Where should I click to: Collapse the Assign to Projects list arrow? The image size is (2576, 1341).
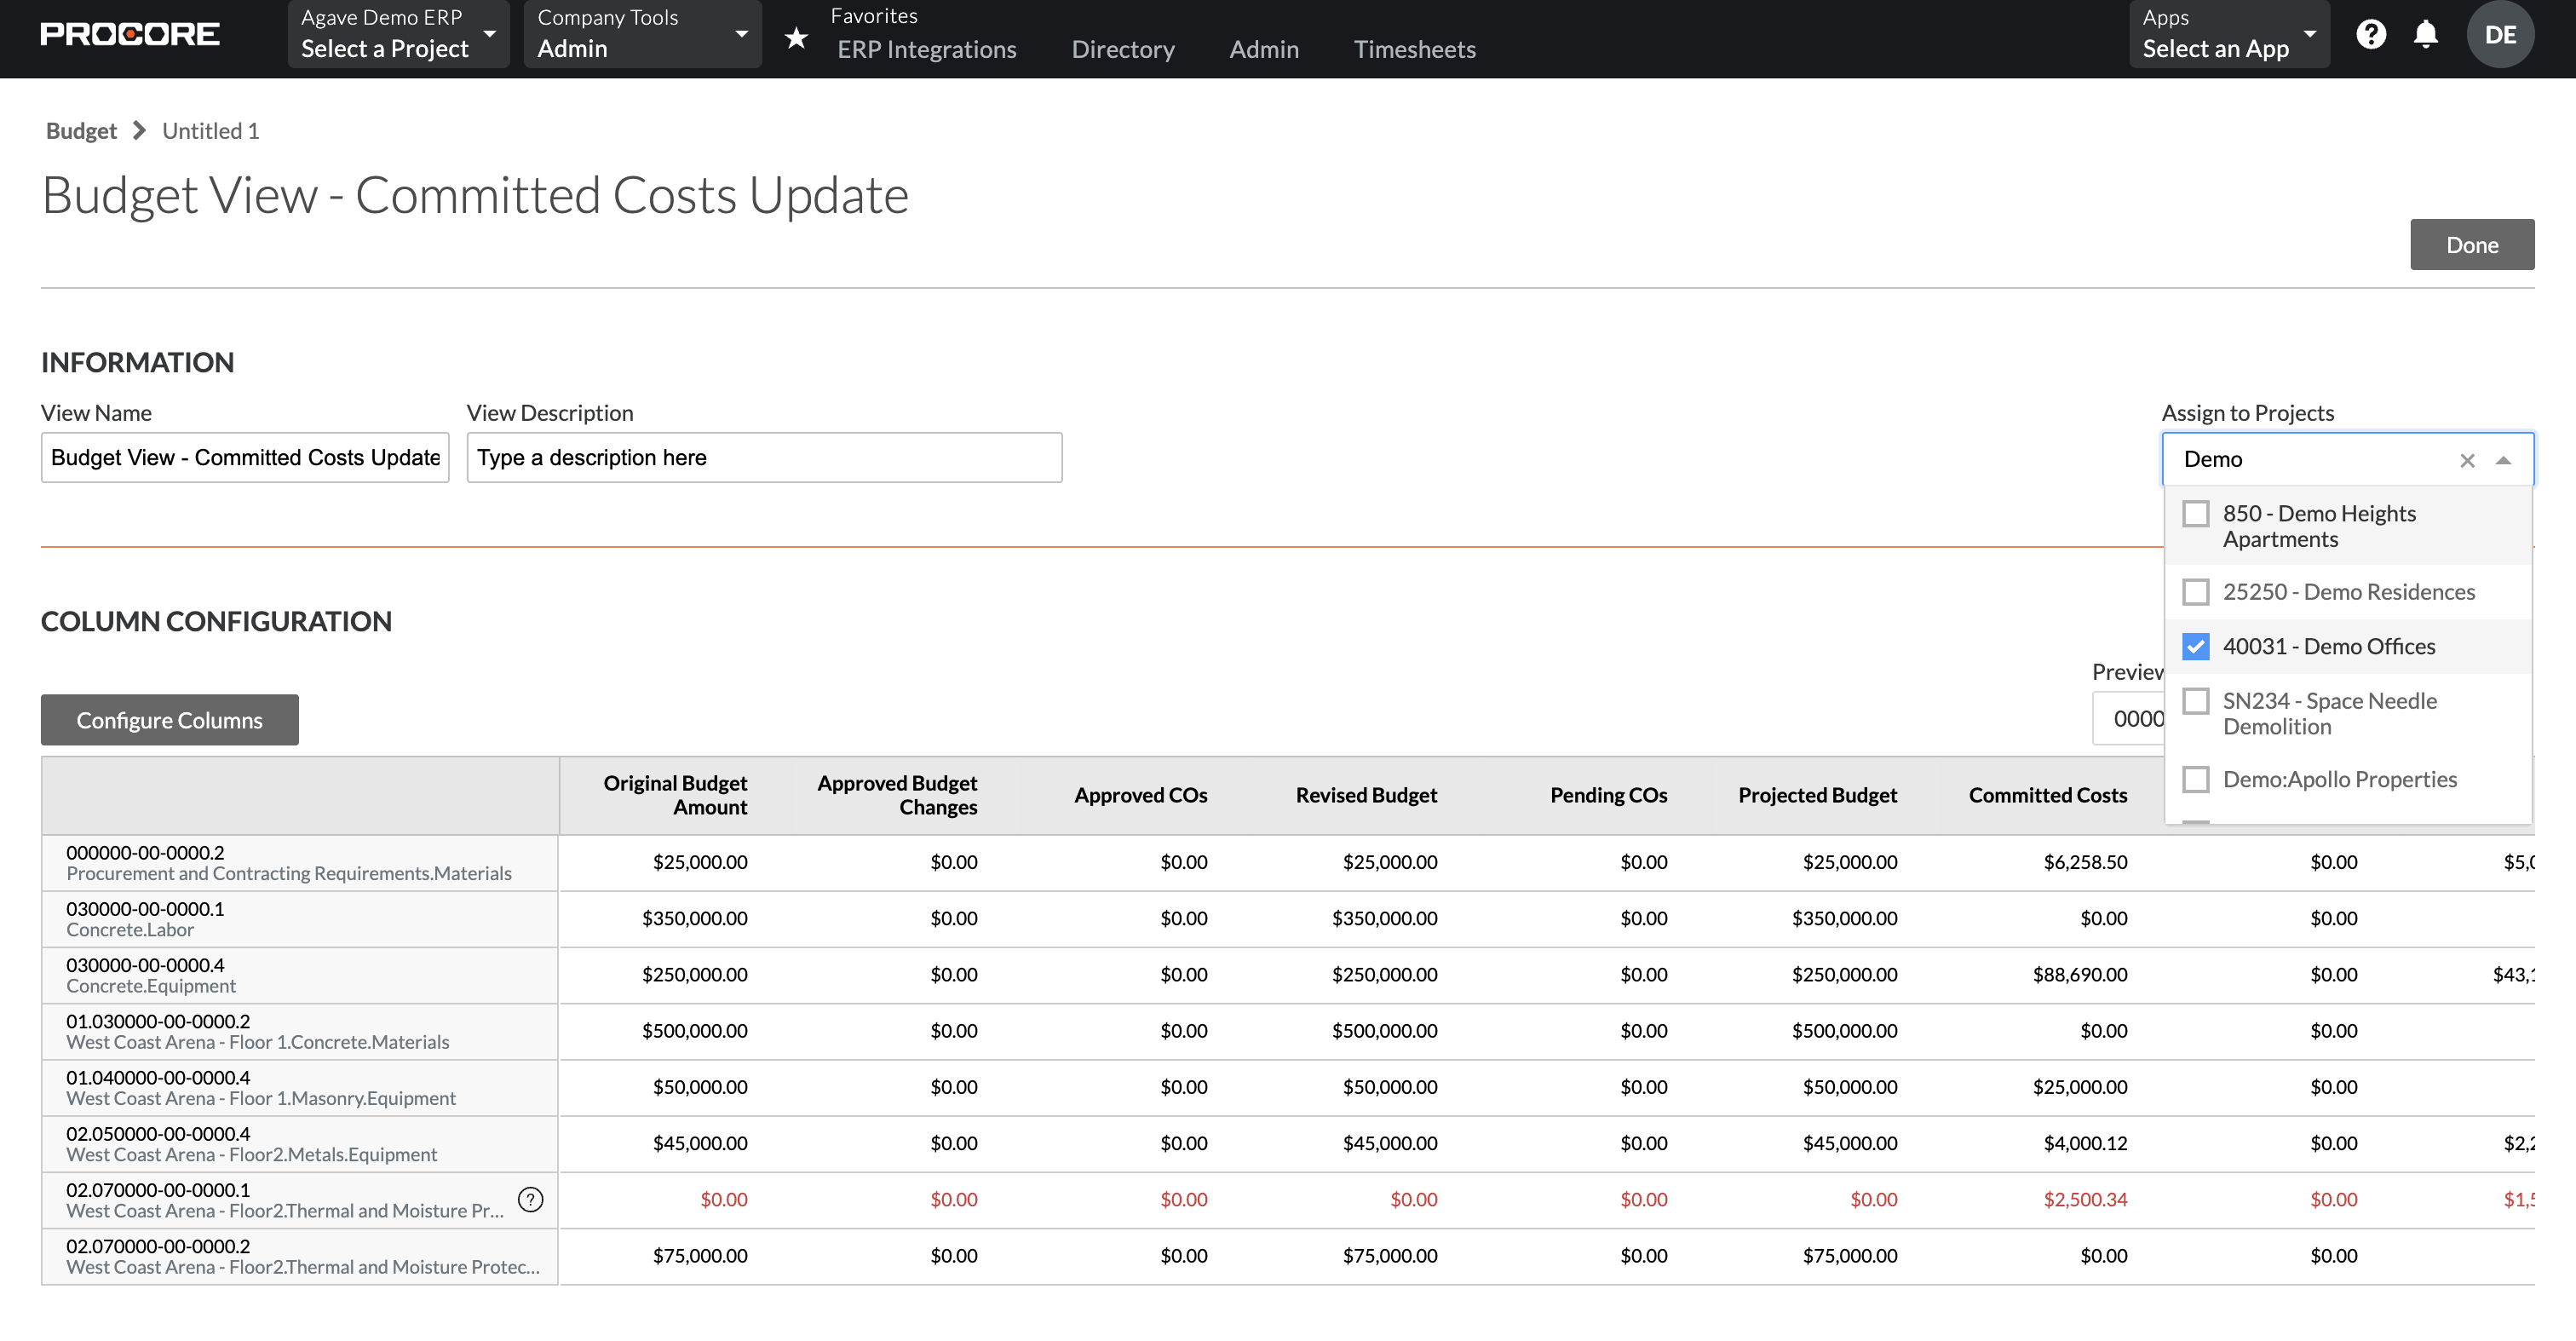pyautogui.click(x=2504, y=460)
